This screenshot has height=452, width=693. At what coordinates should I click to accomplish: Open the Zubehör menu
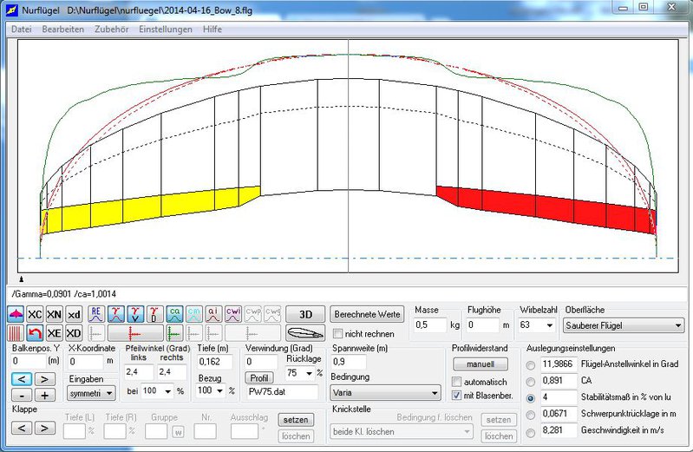pyautogui.click(x=111, y=29)
